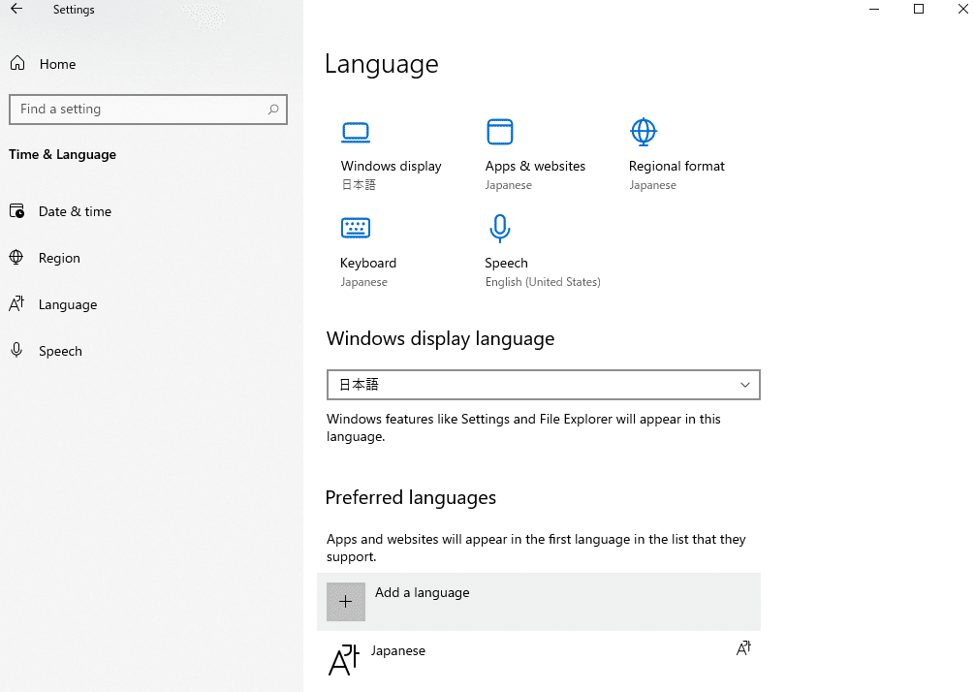Click the Home house icon
Image resolution: width=975 pixels, height=692 pixels.
tap(17, 63)
